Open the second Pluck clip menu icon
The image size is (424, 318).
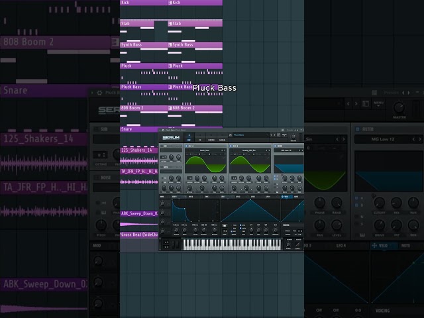[x=170, y=66]
